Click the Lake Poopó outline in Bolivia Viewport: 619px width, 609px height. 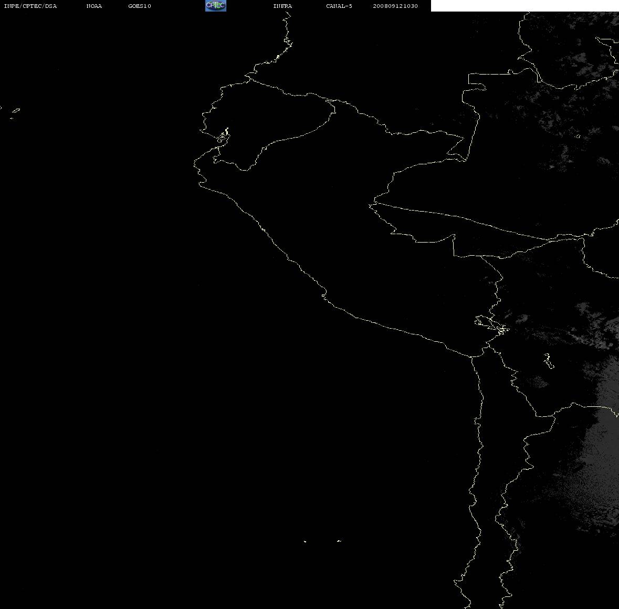click(548, 361)
